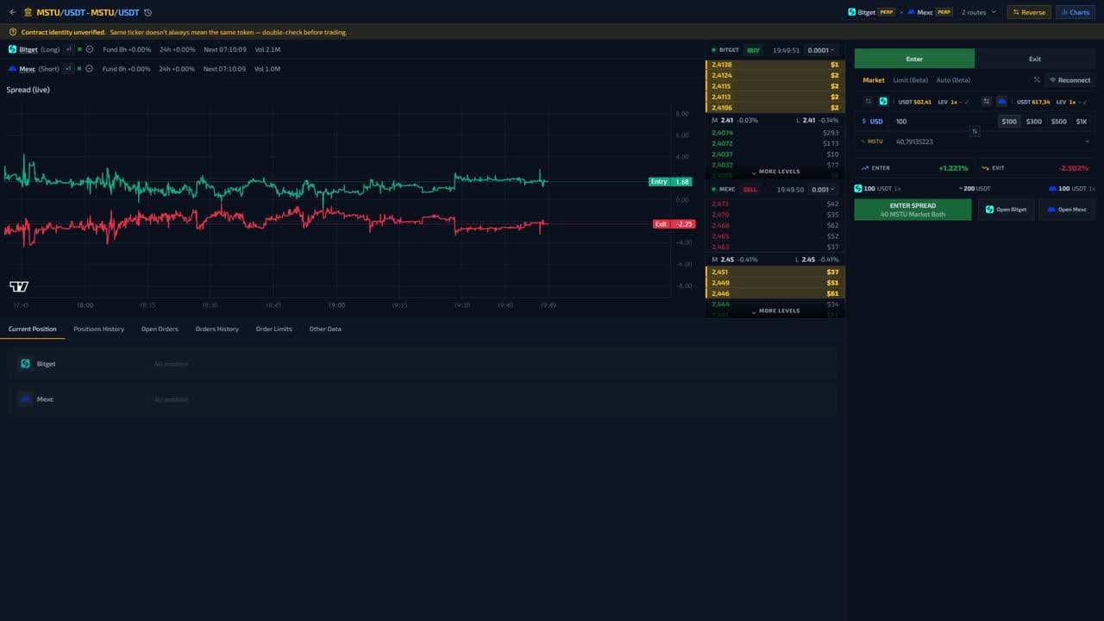Open Bitget tick size 0.0001 dropdown
The image size is (1104, 621).
[x=821, y=50]
